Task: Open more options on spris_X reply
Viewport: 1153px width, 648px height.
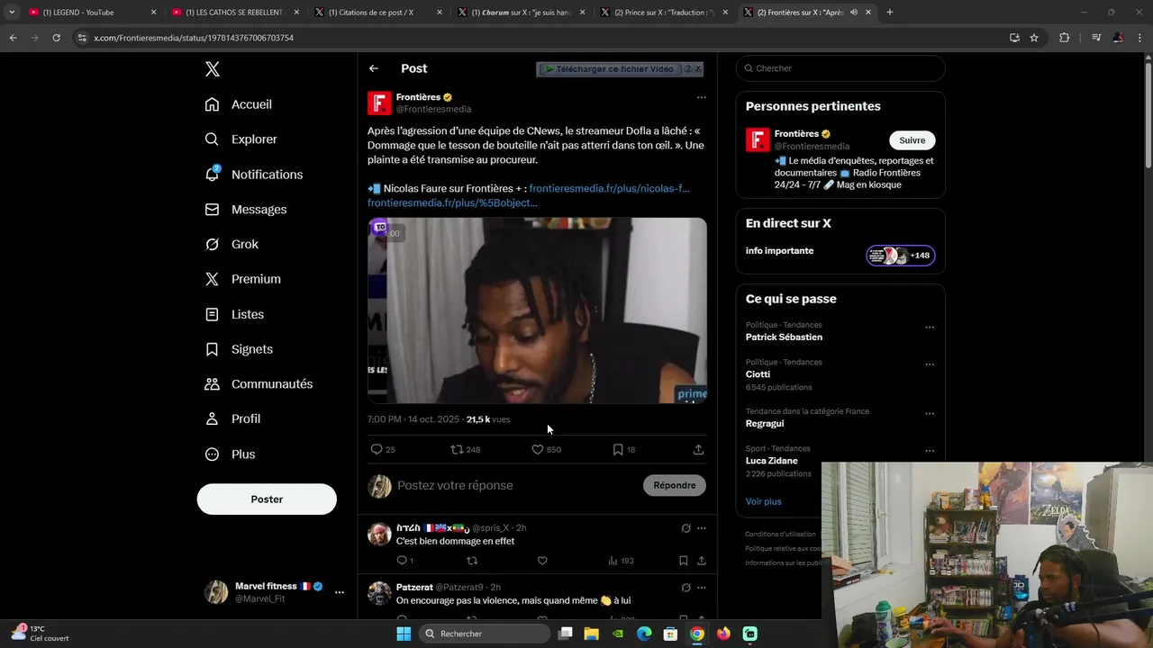Action: 702,528
